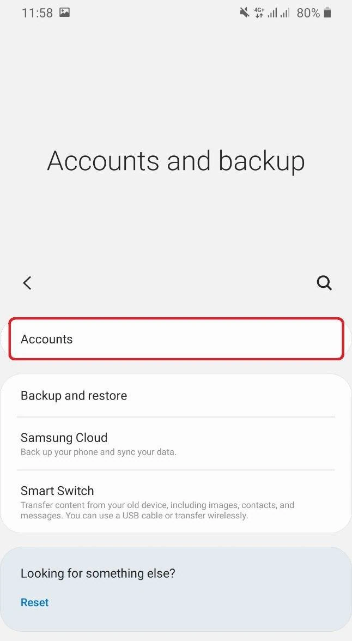Tap 'Back up your phone and sync' subtitle

(x=98, y=452)
